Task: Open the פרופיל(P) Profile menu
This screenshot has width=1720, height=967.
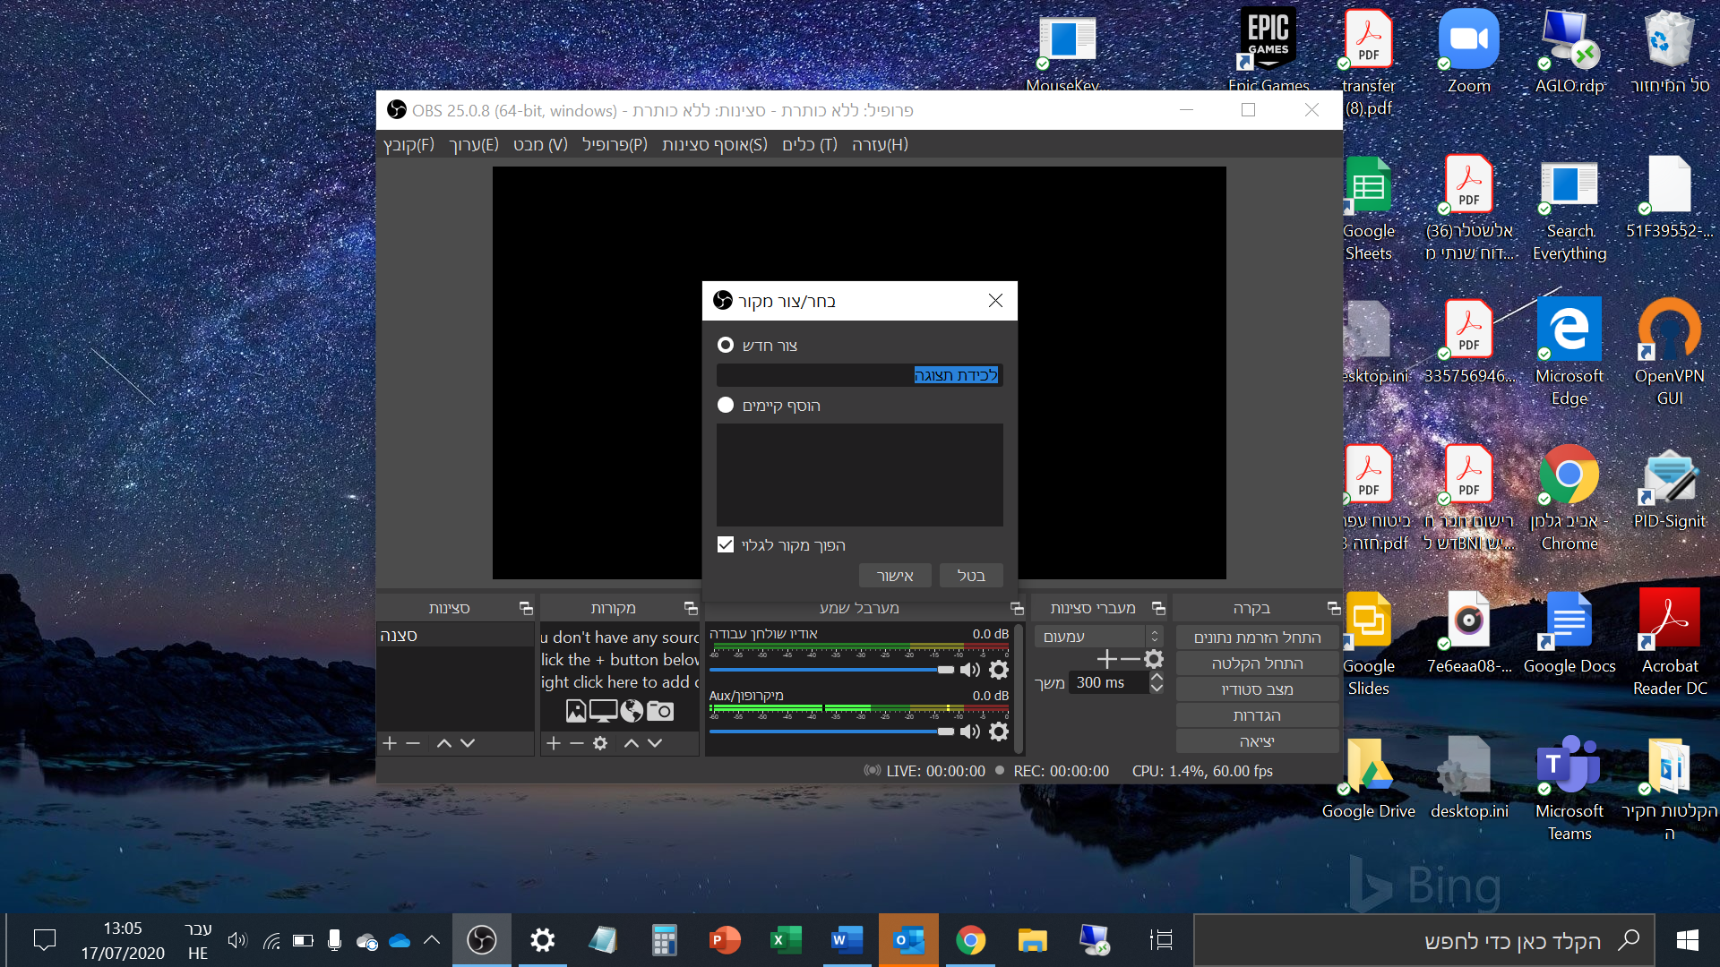Action: coord(615,144)
